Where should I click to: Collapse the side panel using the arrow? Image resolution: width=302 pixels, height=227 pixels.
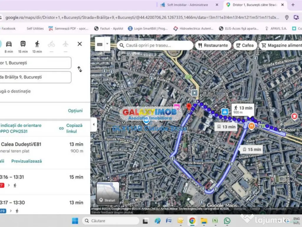tap(94, 124)
